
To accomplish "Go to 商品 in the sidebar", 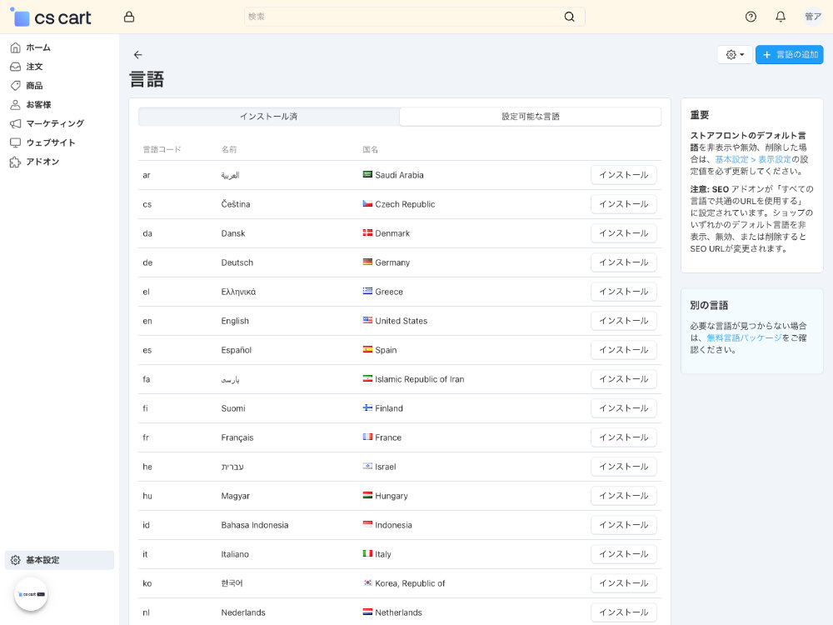I will (34, 86).
